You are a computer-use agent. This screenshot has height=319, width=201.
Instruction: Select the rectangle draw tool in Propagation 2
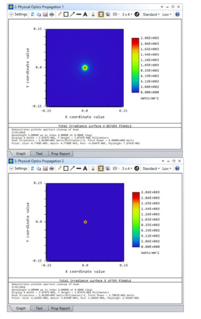66,168
